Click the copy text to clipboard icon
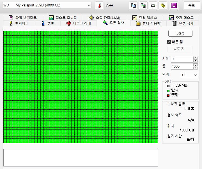Screen dimensions: 202x169 [133, 6]
